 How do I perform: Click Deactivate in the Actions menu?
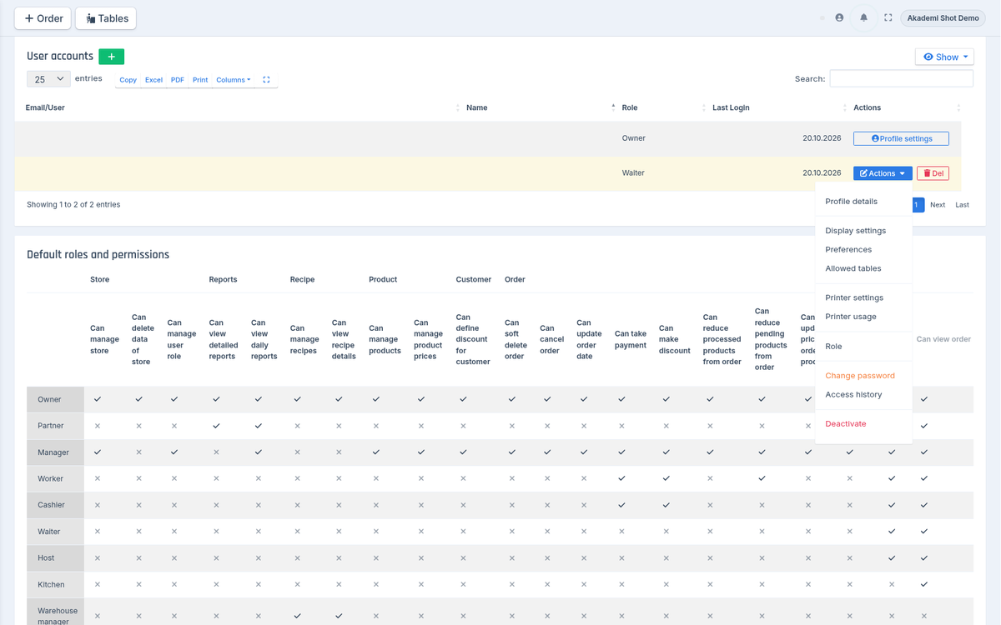pos(846,424)
